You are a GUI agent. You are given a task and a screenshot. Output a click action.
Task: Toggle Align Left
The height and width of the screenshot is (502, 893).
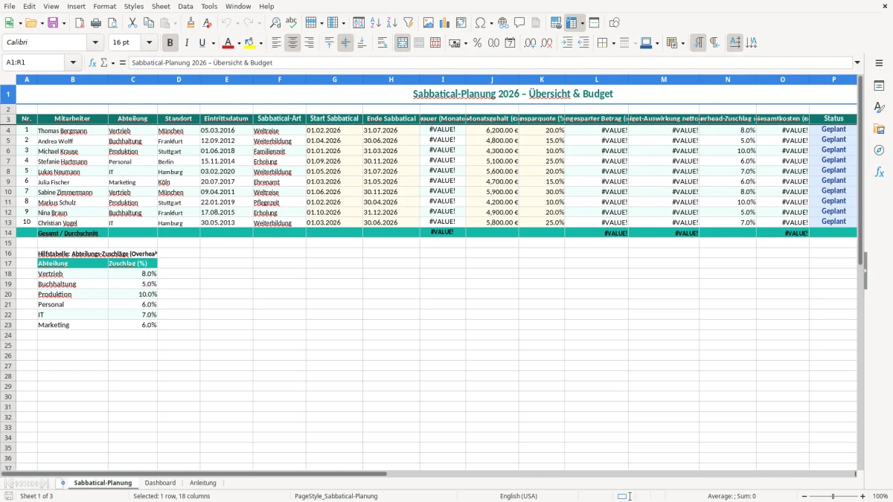(x=276, y=43)
